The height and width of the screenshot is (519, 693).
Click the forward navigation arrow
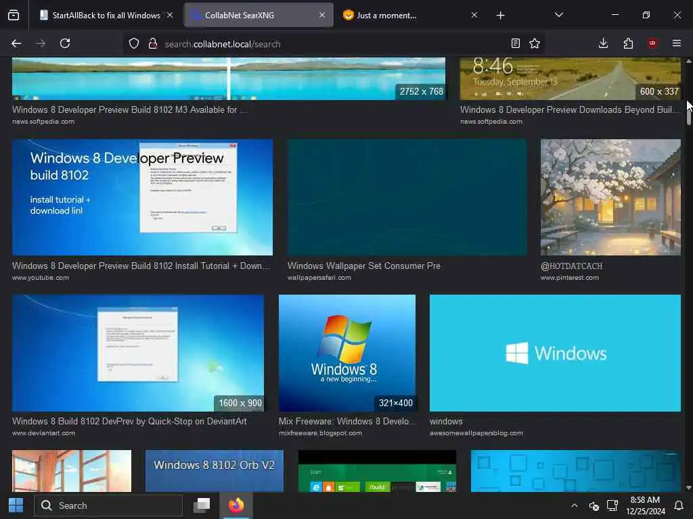41,43
